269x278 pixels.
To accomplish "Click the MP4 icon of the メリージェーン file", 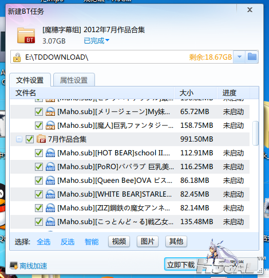I will coord(50,112).
